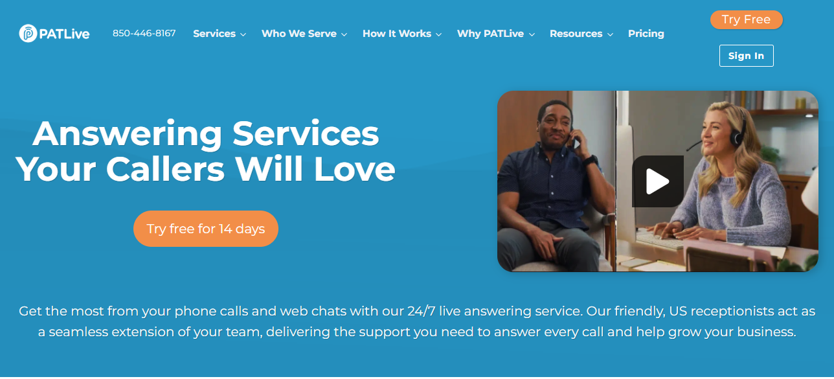Click the caller side of the video thumbnail

(556, 181)
